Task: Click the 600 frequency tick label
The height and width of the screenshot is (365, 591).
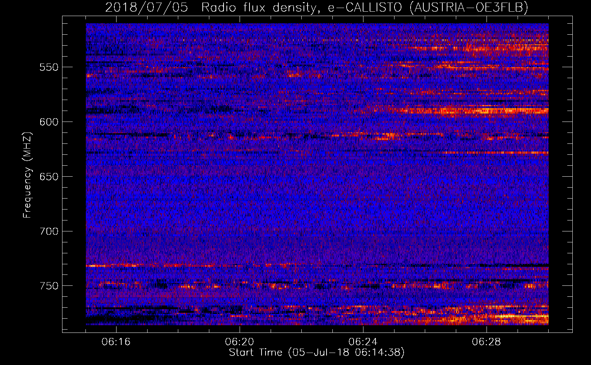Action: (49, 122)
